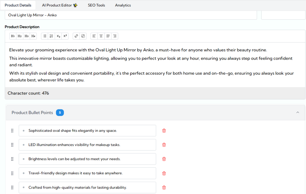Insert a numbered list

51,36
